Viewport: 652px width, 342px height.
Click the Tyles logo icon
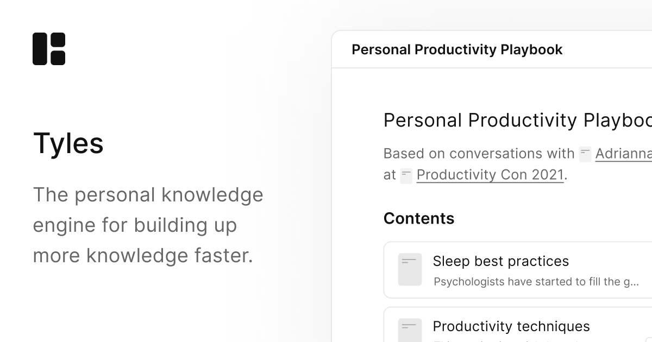click(x=49, y=49)
